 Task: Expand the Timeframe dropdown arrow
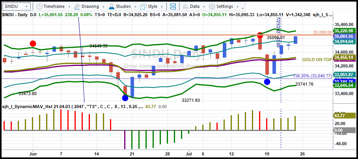[x=69, y=7]
